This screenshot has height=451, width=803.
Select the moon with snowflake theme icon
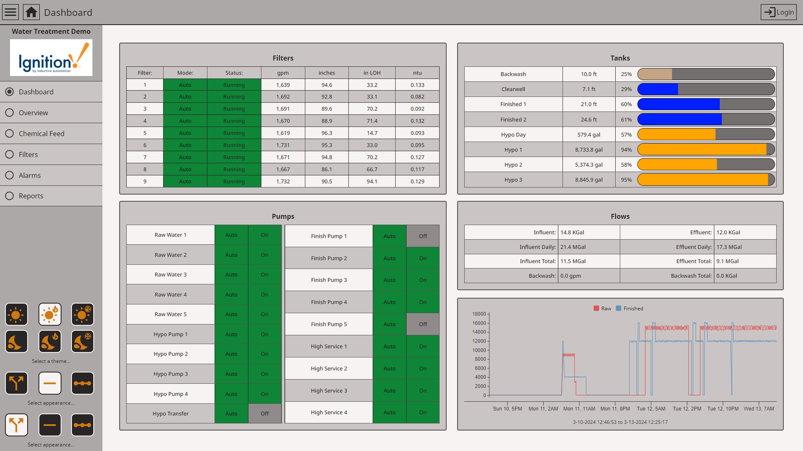[x=82, y=341]
